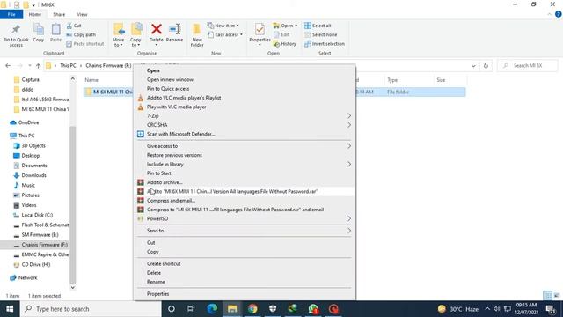Open Google Chrome from the taskbar

pos(252,309)
